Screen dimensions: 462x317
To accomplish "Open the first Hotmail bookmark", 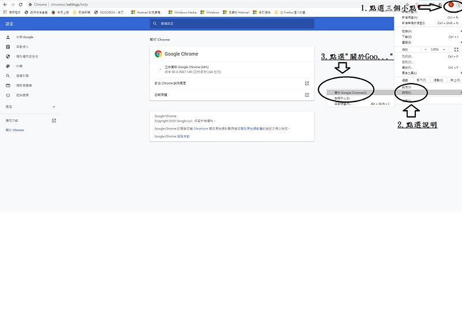I will [x=147, y=12].
